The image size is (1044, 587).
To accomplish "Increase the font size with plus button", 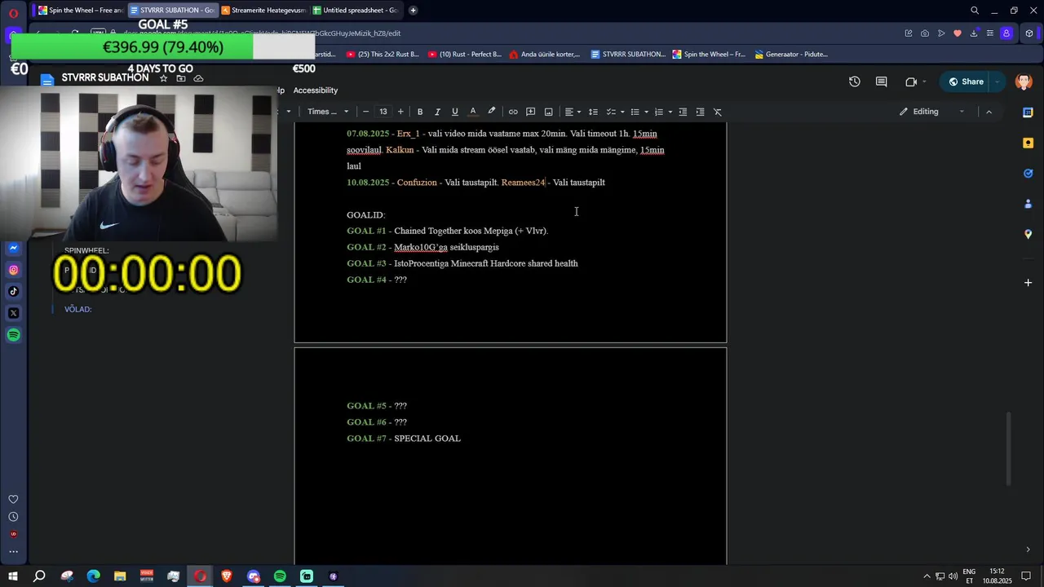I will point(400,112).
